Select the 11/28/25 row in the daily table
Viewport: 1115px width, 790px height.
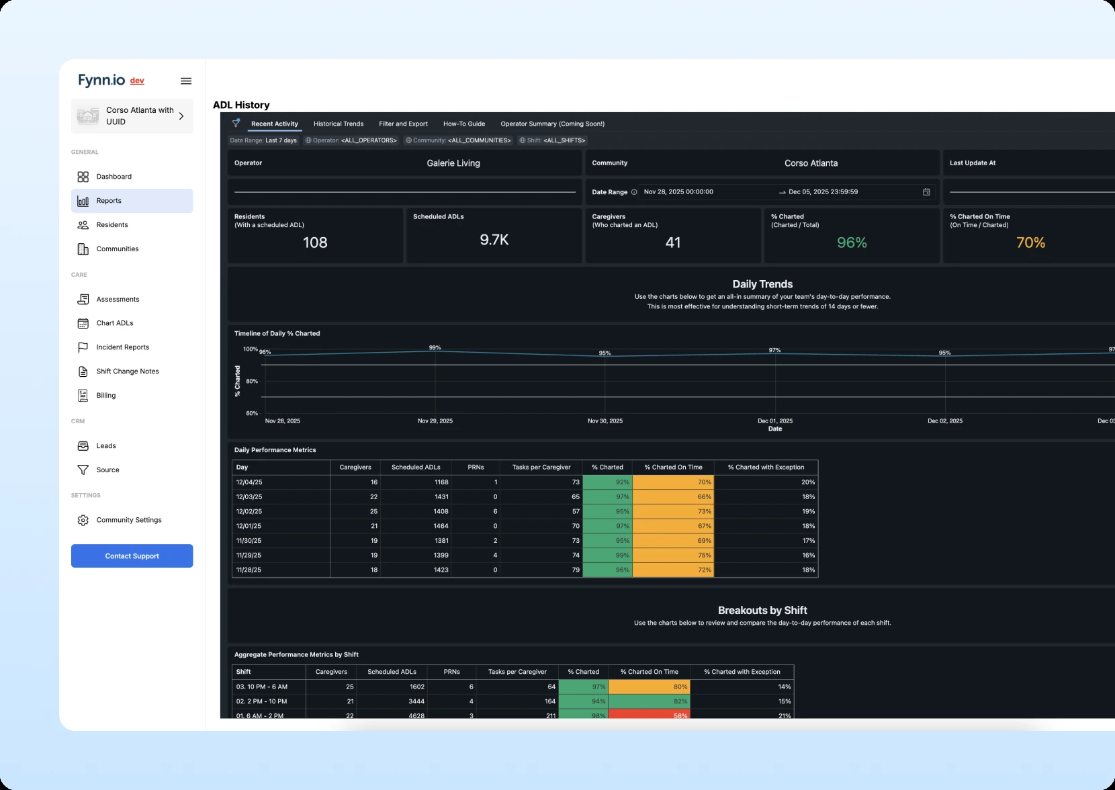click(x=525, y=570)
